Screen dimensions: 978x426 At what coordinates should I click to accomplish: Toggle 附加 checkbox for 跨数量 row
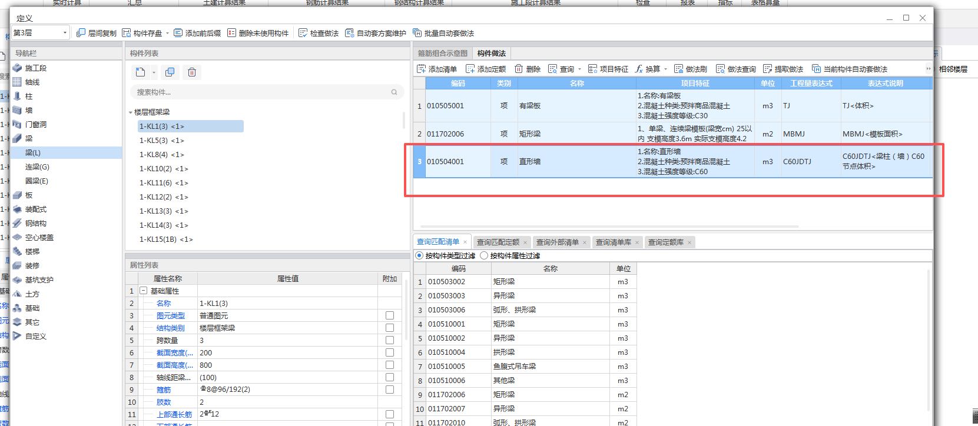tap(389, 341)
